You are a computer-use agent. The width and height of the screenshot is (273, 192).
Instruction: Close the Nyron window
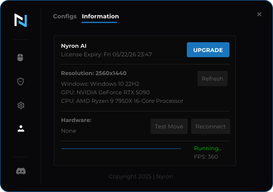click(259, 14)
